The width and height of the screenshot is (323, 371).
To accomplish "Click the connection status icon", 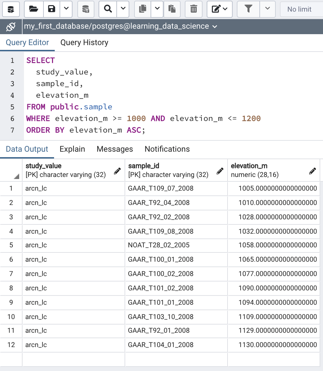I will 11,26.
